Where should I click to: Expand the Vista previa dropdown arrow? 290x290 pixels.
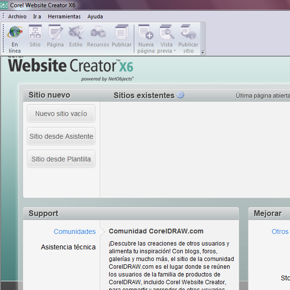[x=174, y=50]
